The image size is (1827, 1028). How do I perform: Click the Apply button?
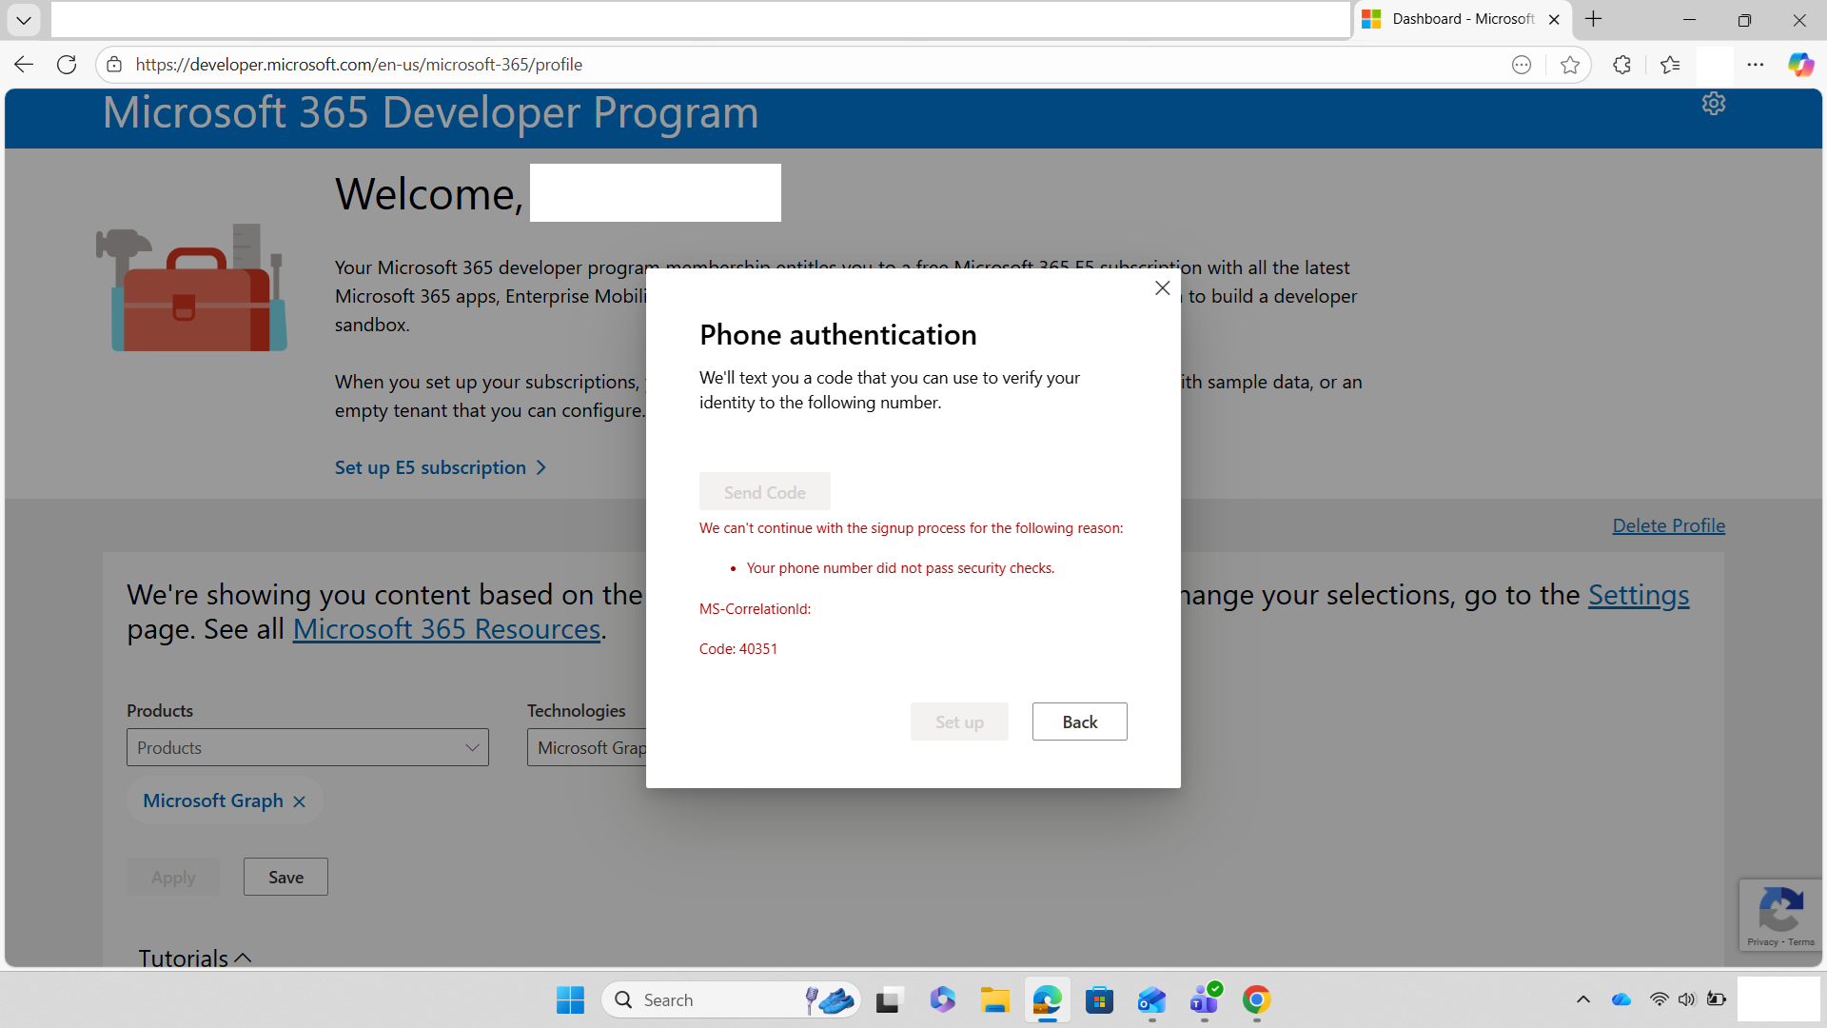[x=173, y=877]
